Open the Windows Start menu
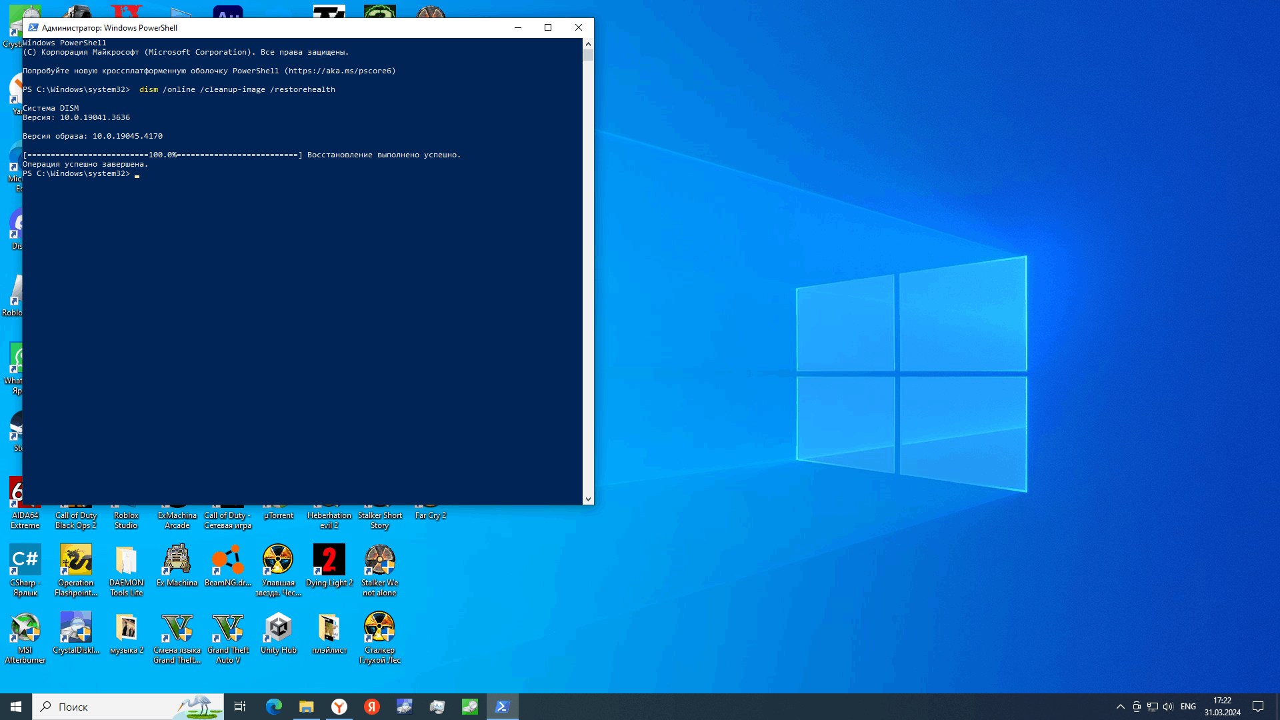1280x720 pixels. point(16,707)
